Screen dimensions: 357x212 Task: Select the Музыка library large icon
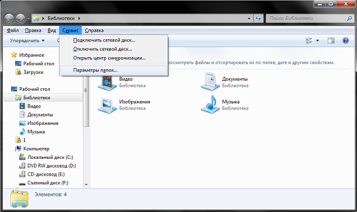click(x=210, y=105)
